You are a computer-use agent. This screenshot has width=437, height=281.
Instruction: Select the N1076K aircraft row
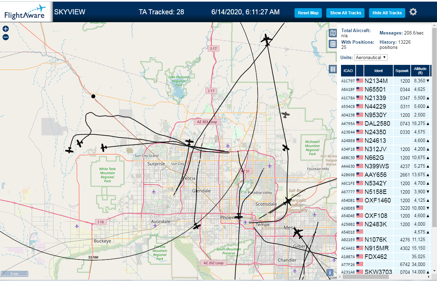point(386,240)
